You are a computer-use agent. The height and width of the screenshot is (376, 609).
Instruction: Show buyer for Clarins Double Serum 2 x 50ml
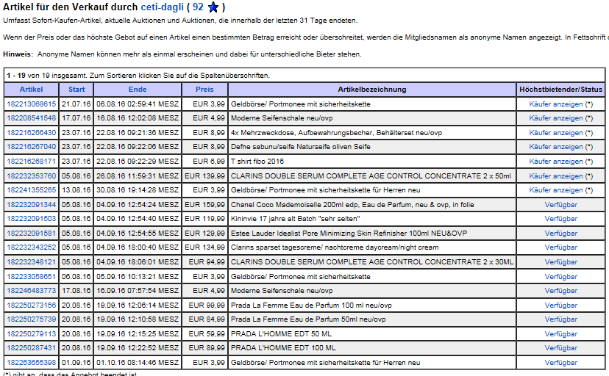click(556, 176)
